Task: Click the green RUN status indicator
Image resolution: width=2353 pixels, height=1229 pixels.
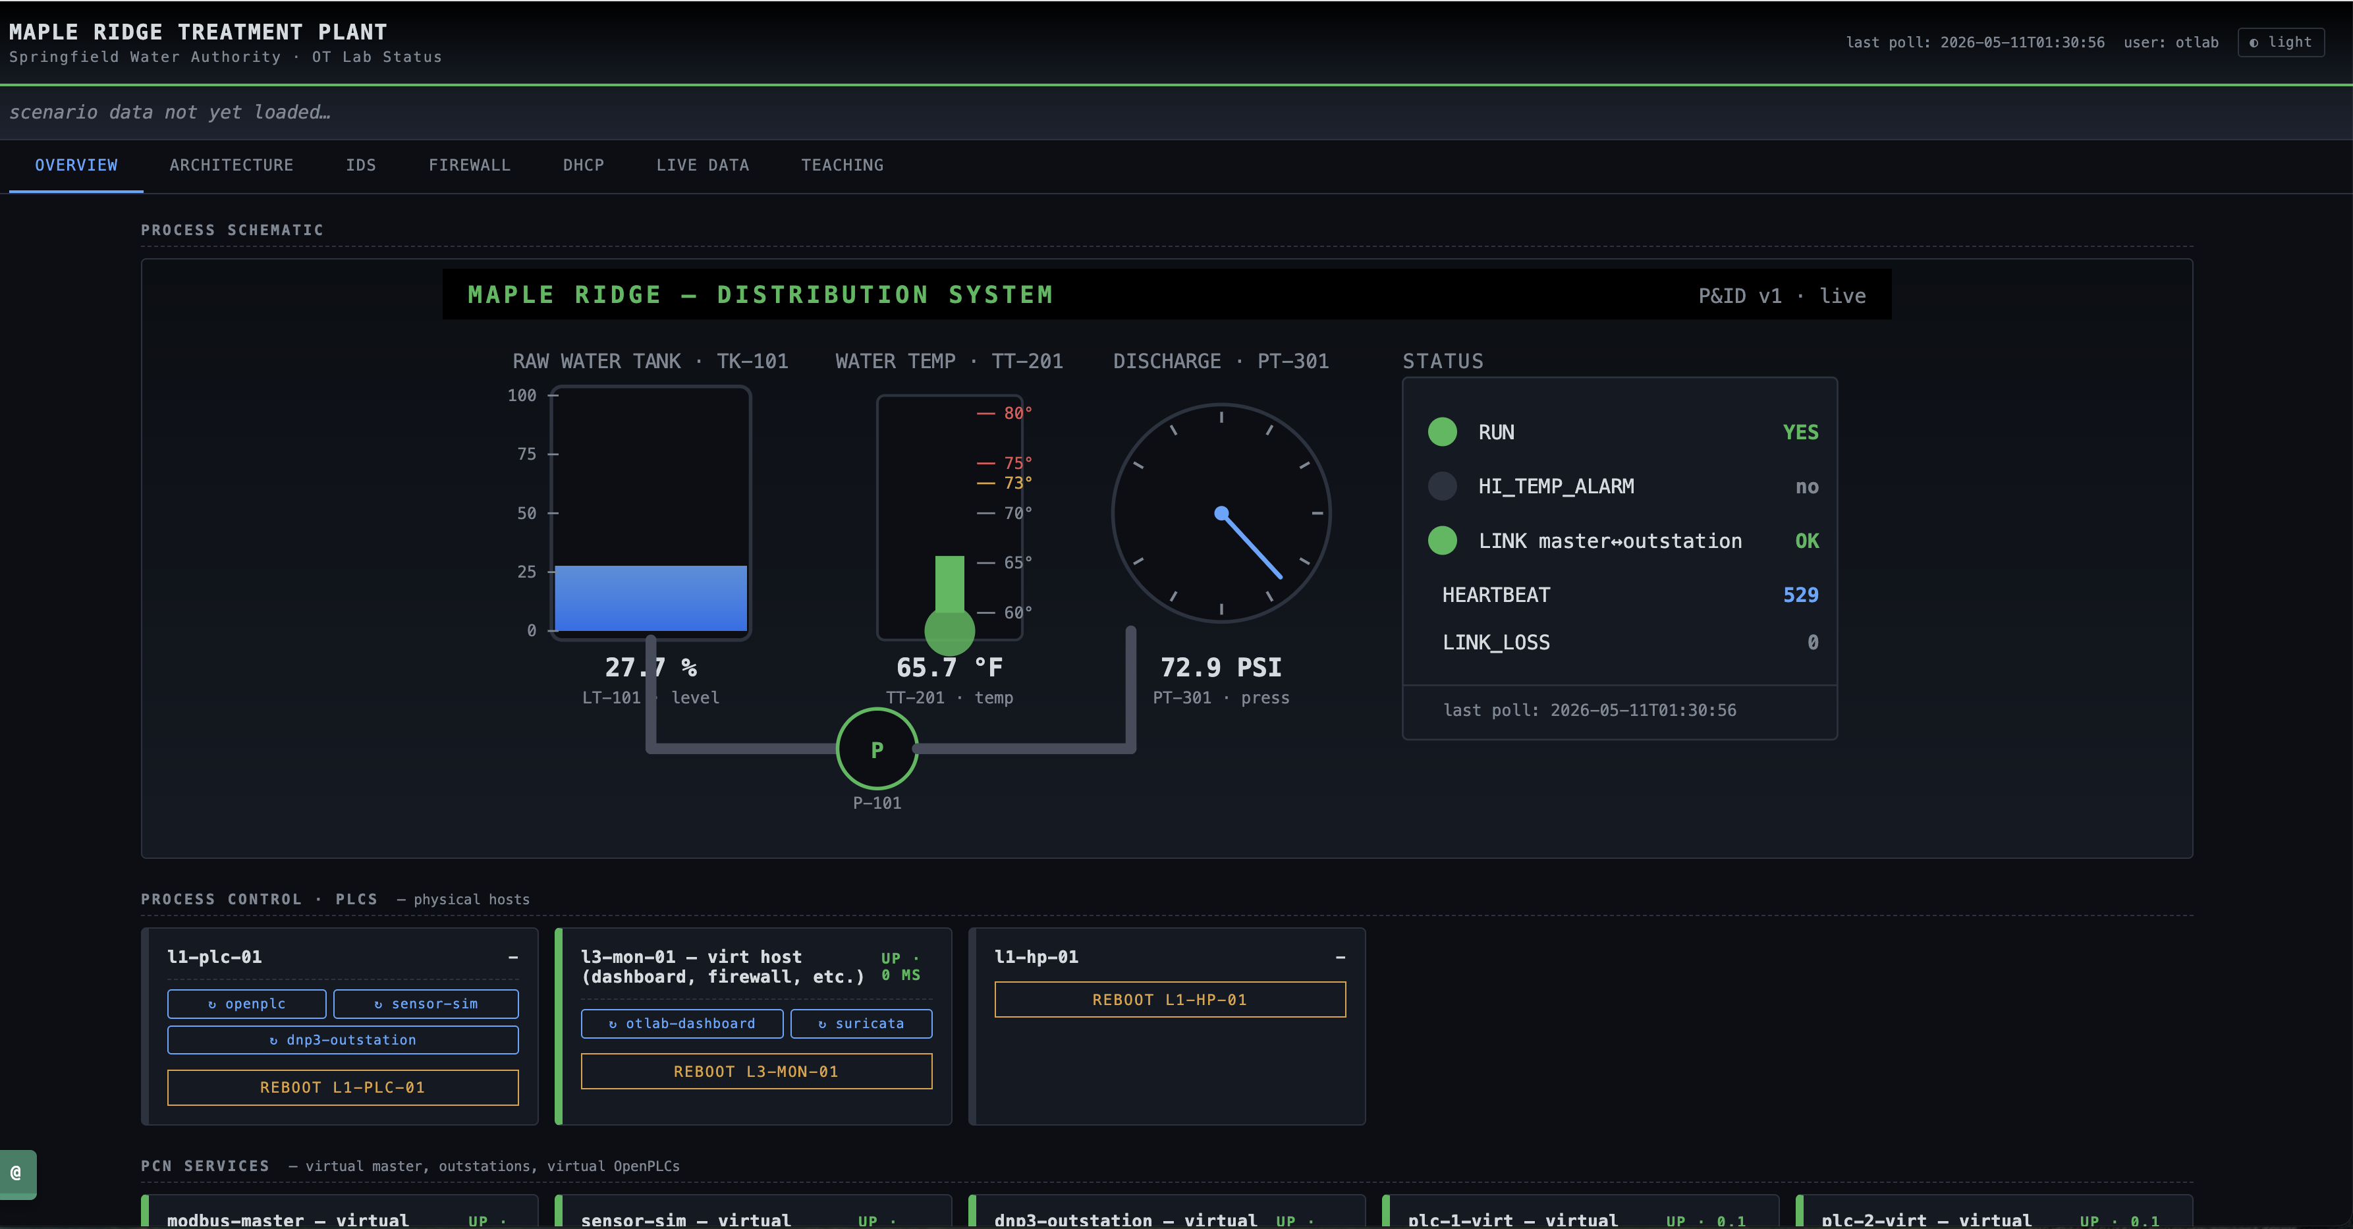Action: coord(1443,432)
